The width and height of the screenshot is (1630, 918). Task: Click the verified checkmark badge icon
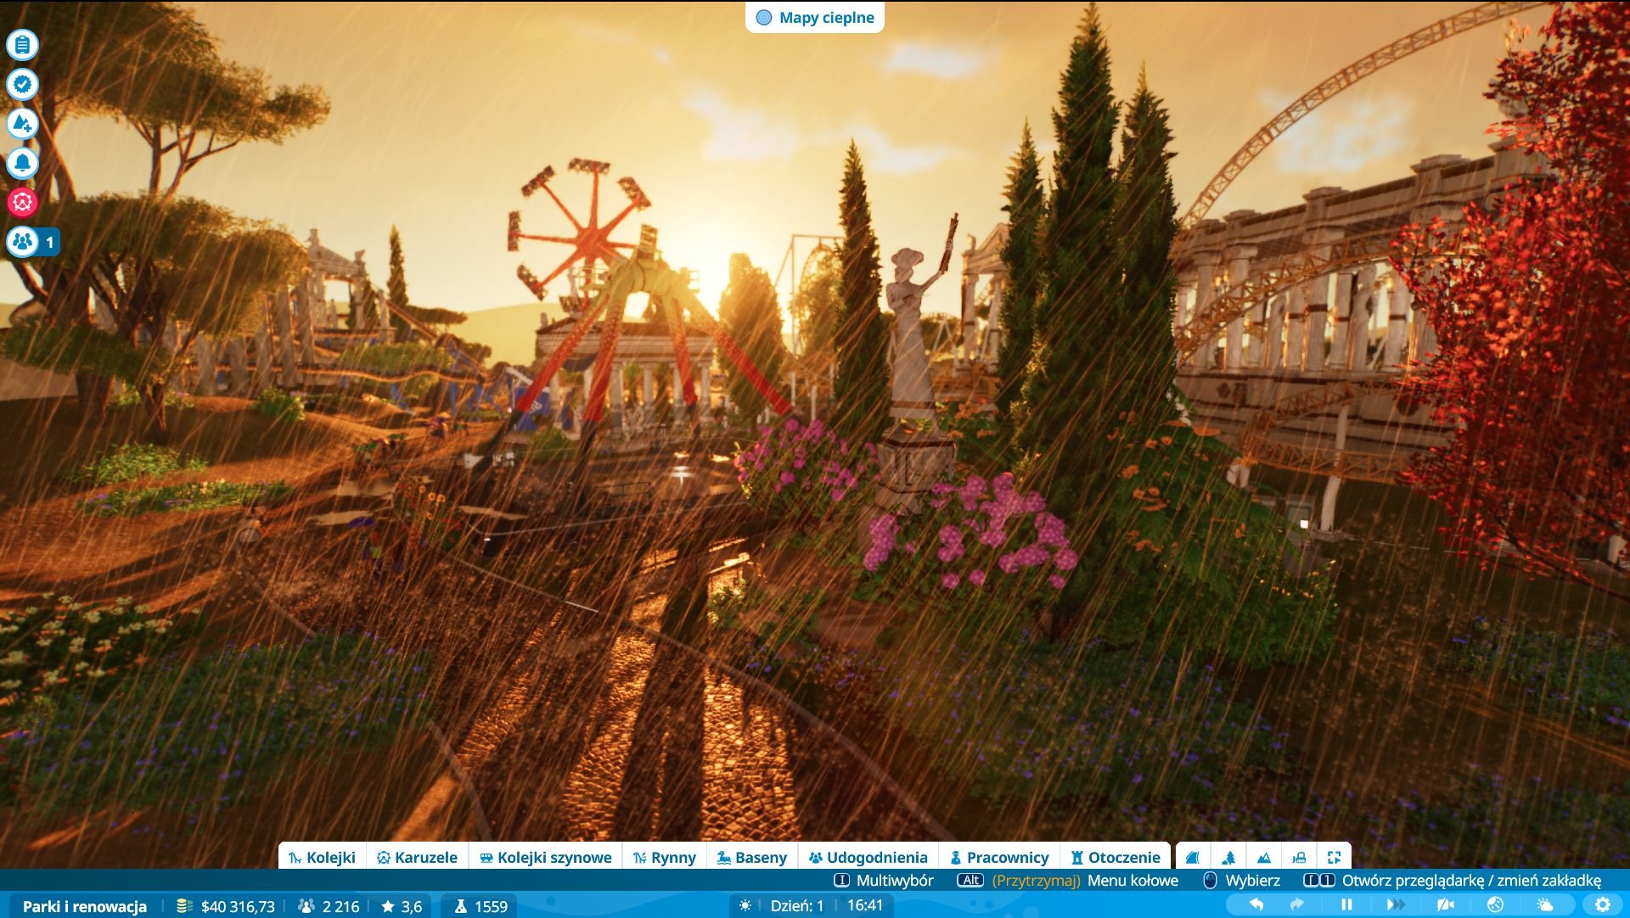tap(22, 84)
